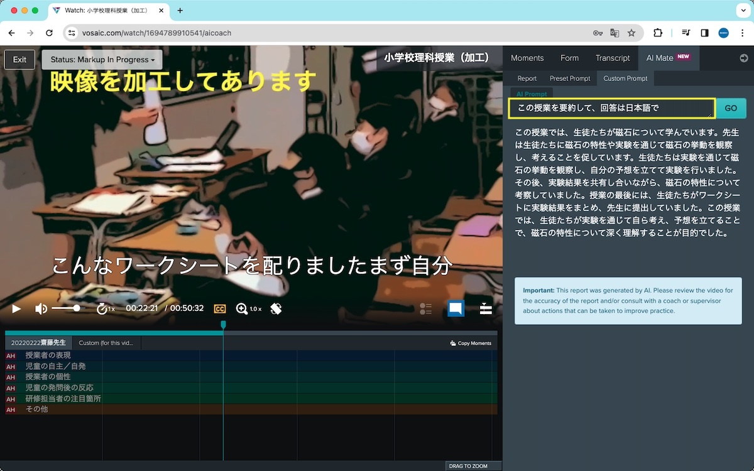Click the video zoom magnifier icon
The height and width of the screenshot is (471, 754).
point(242,308)
